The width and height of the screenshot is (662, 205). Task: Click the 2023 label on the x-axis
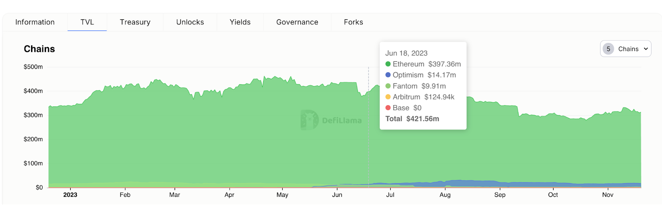70,195
